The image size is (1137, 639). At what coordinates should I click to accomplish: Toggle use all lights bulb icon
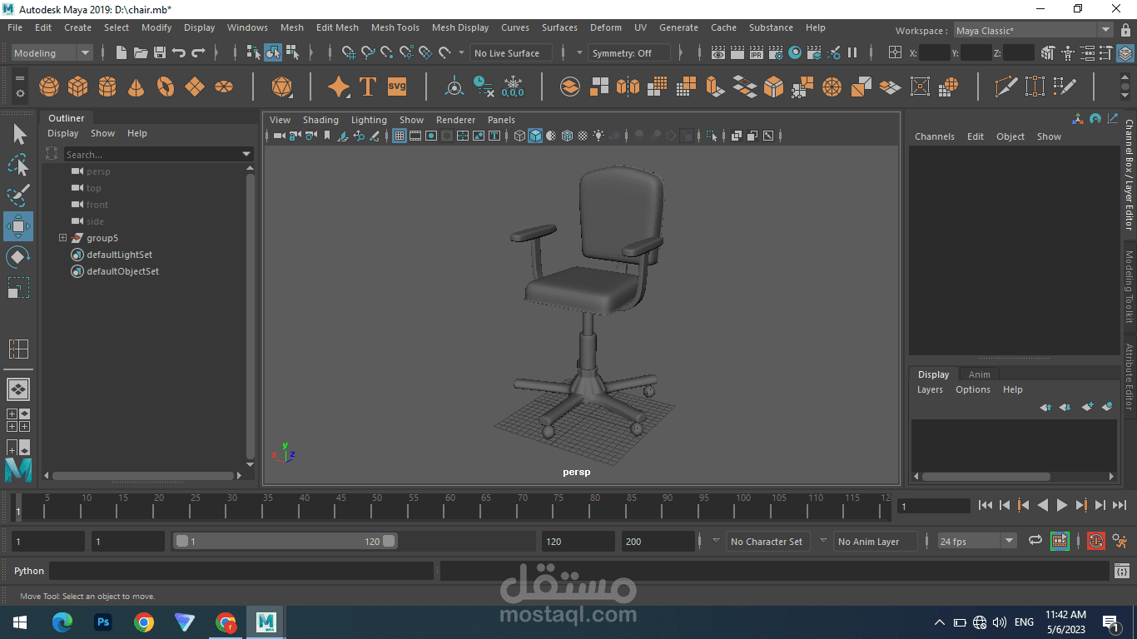pos(598,136)
